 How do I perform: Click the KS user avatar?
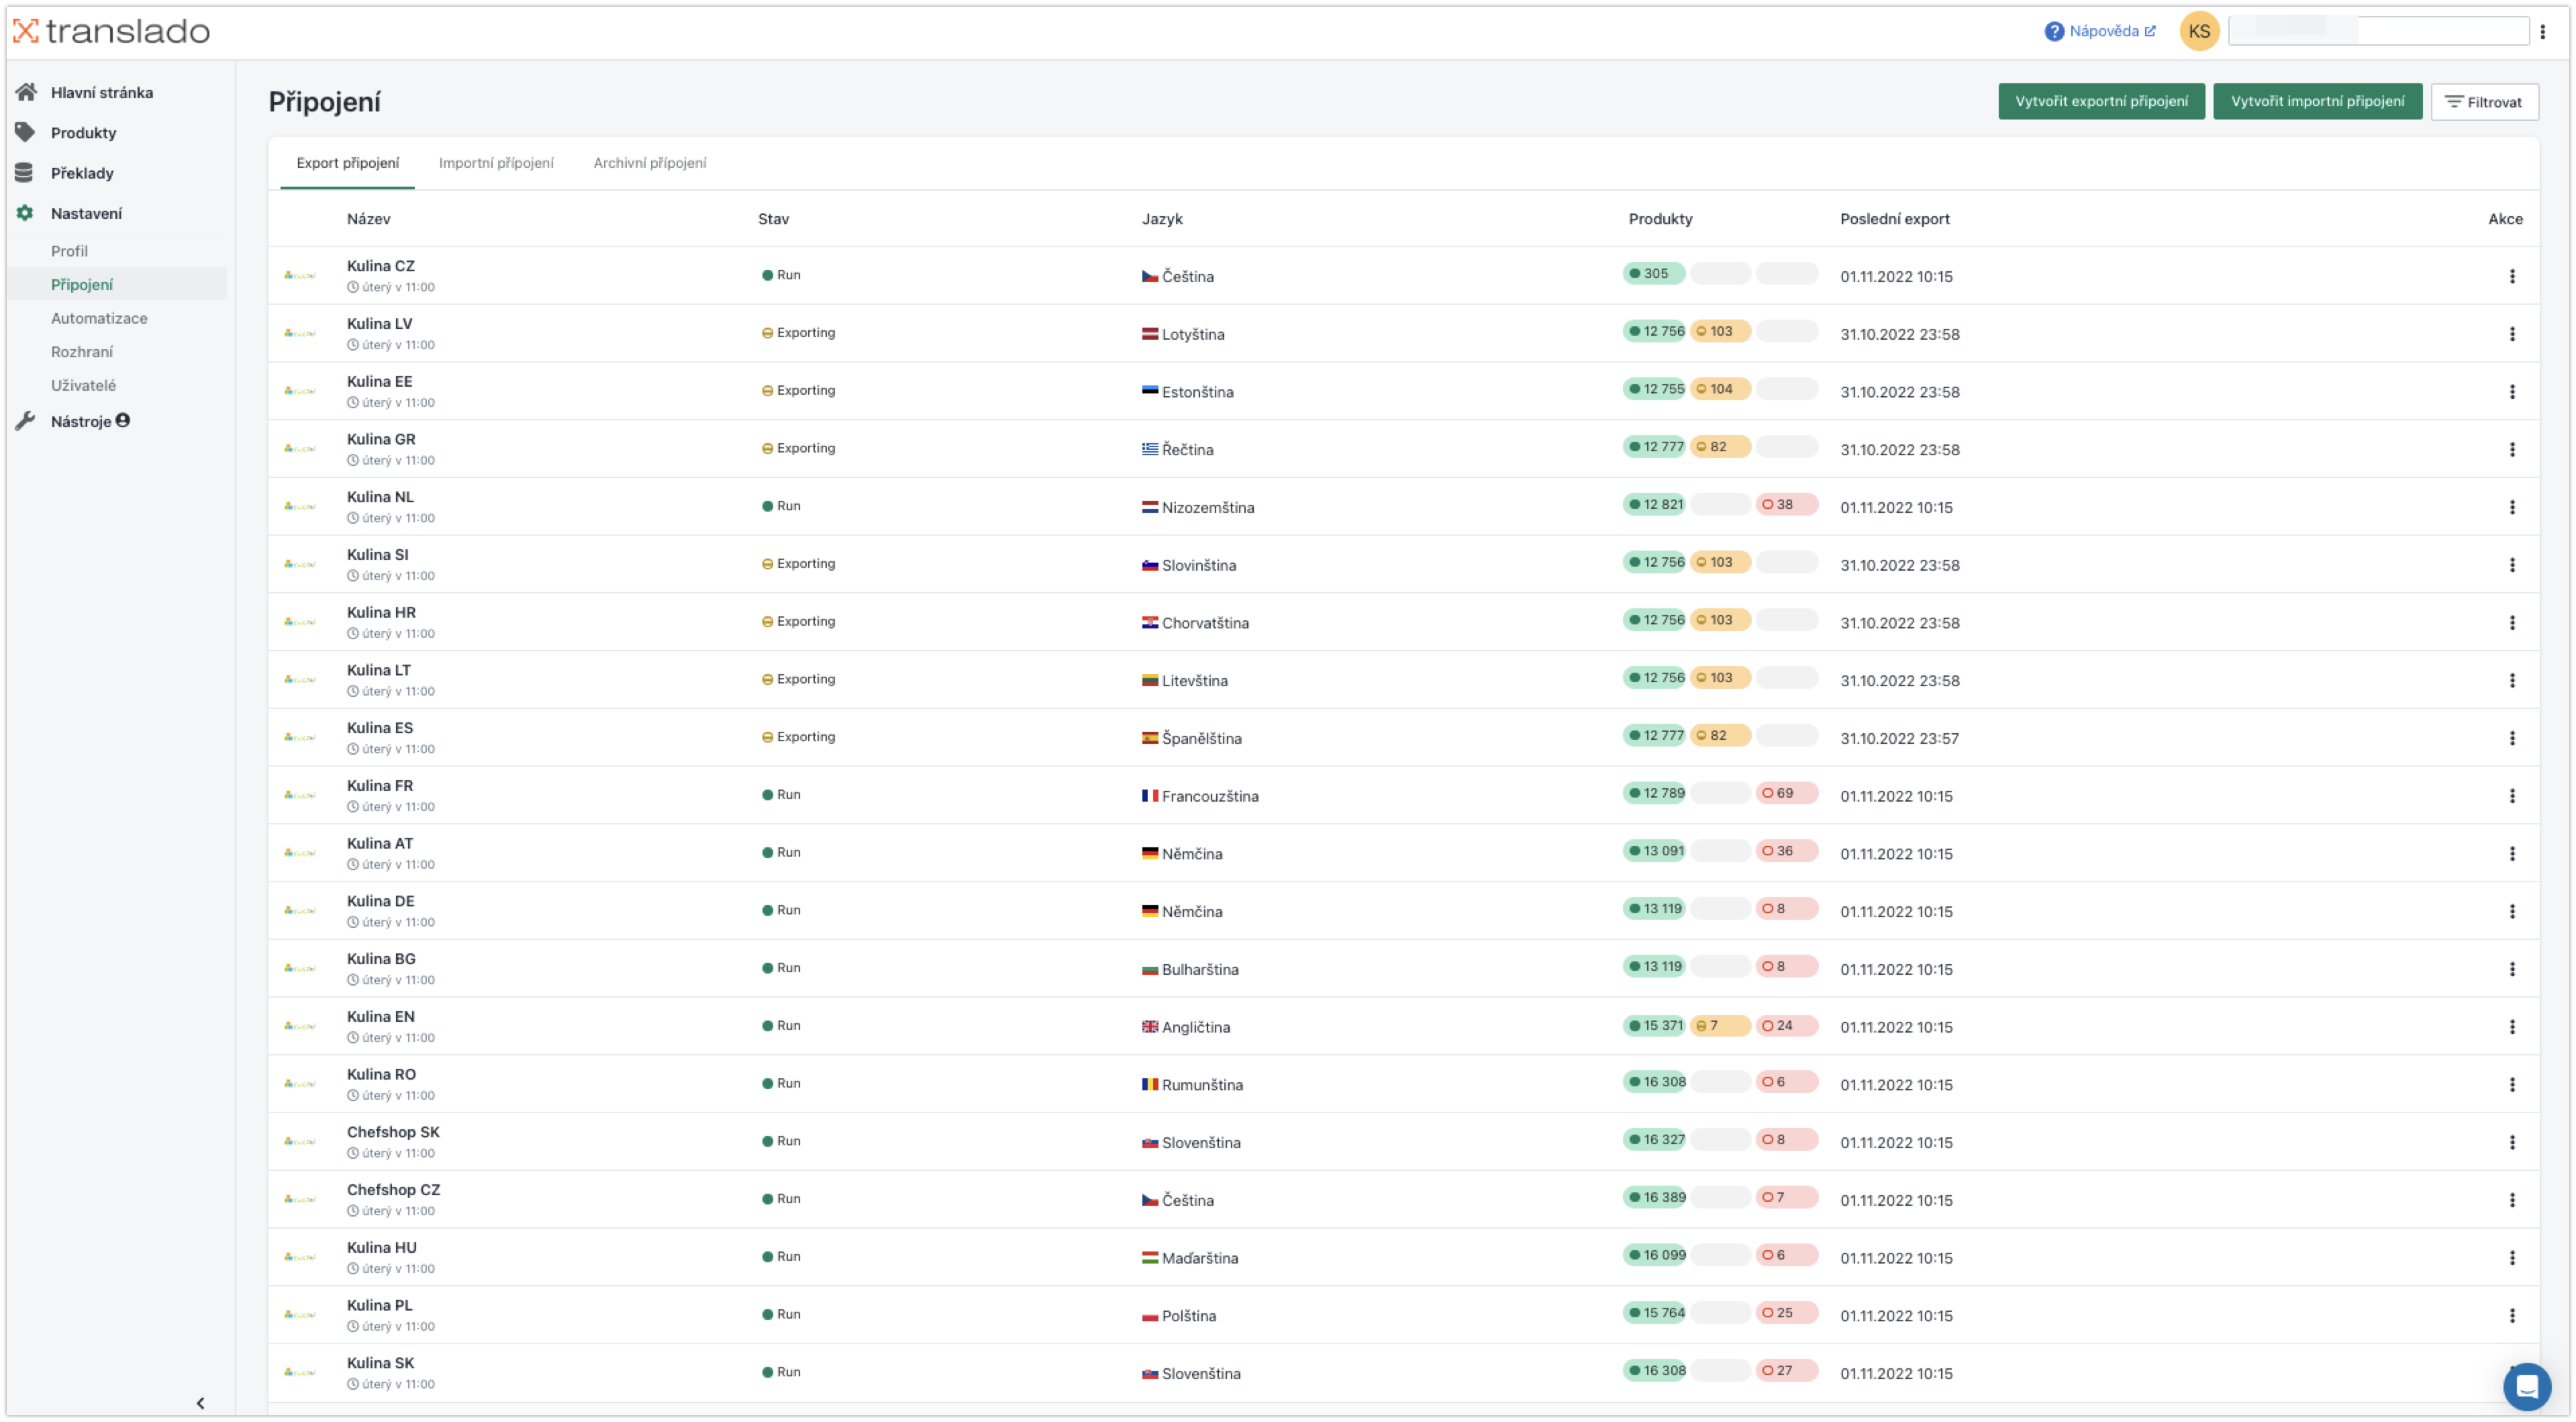(x=2199, y=31)
